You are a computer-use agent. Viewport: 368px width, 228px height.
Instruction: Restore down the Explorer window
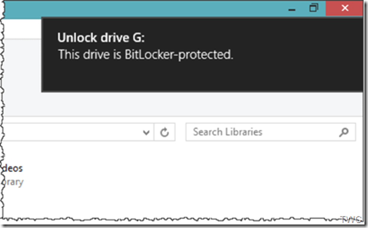pos(314,8)
